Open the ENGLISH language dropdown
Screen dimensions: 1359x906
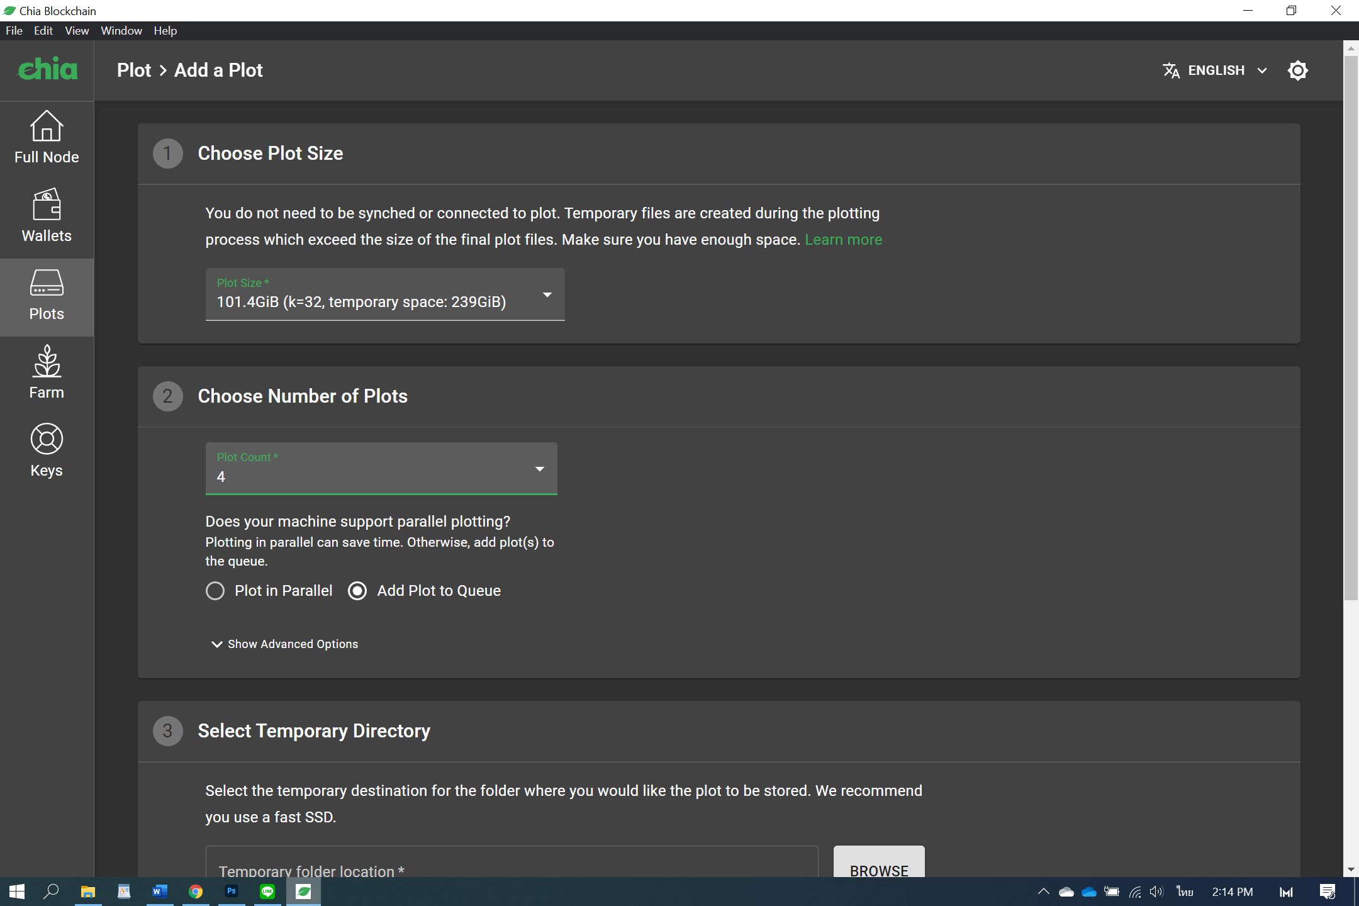(x=1215, y=70)
